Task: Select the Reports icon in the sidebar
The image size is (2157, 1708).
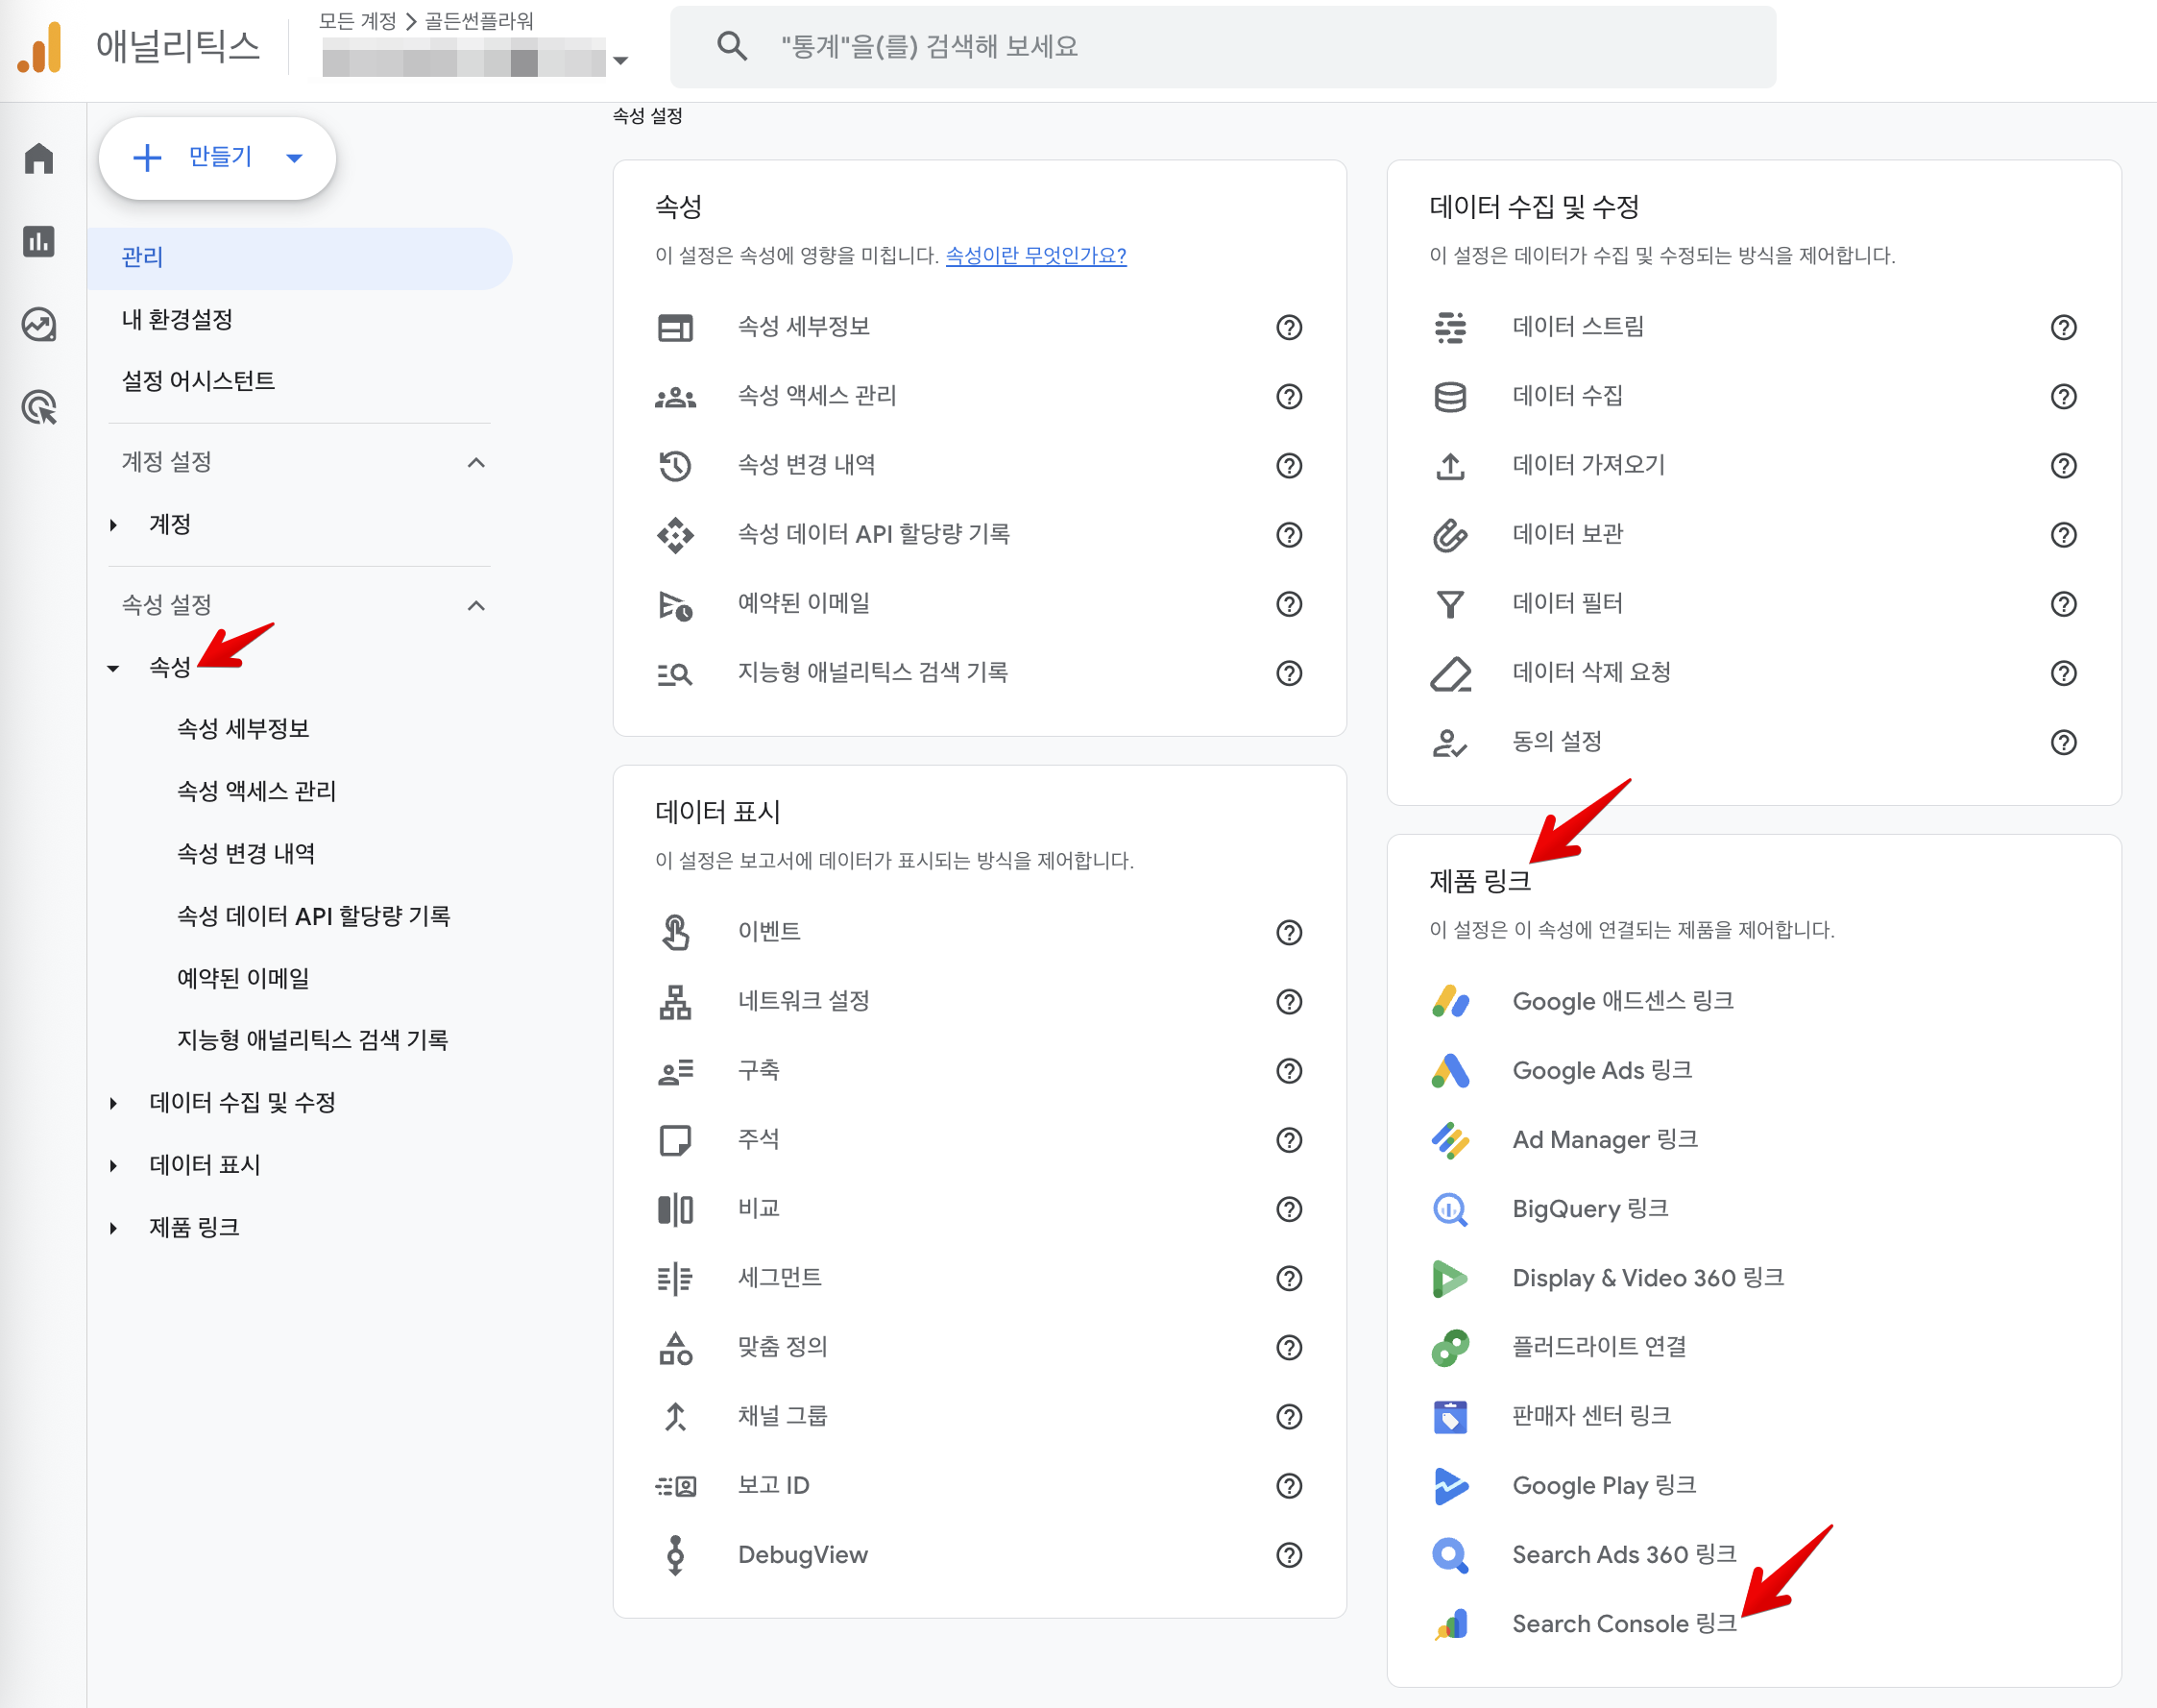Action: [x=38, y=242]
